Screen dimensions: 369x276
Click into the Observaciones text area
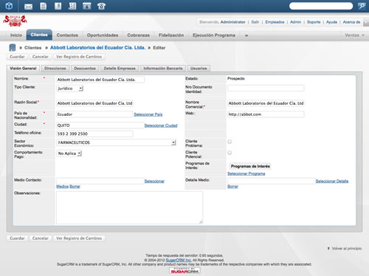pos(129,207)
